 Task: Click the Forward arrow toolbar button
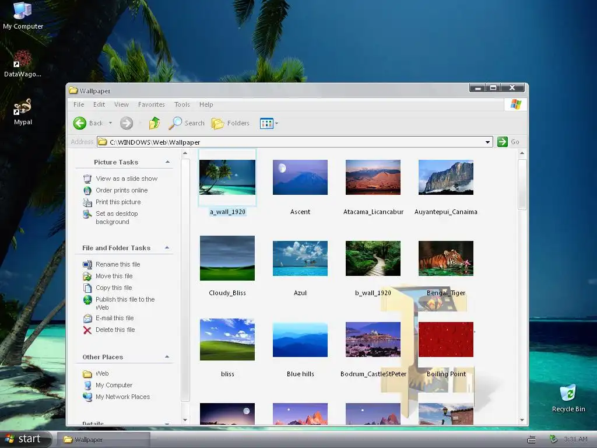(127, 123)
